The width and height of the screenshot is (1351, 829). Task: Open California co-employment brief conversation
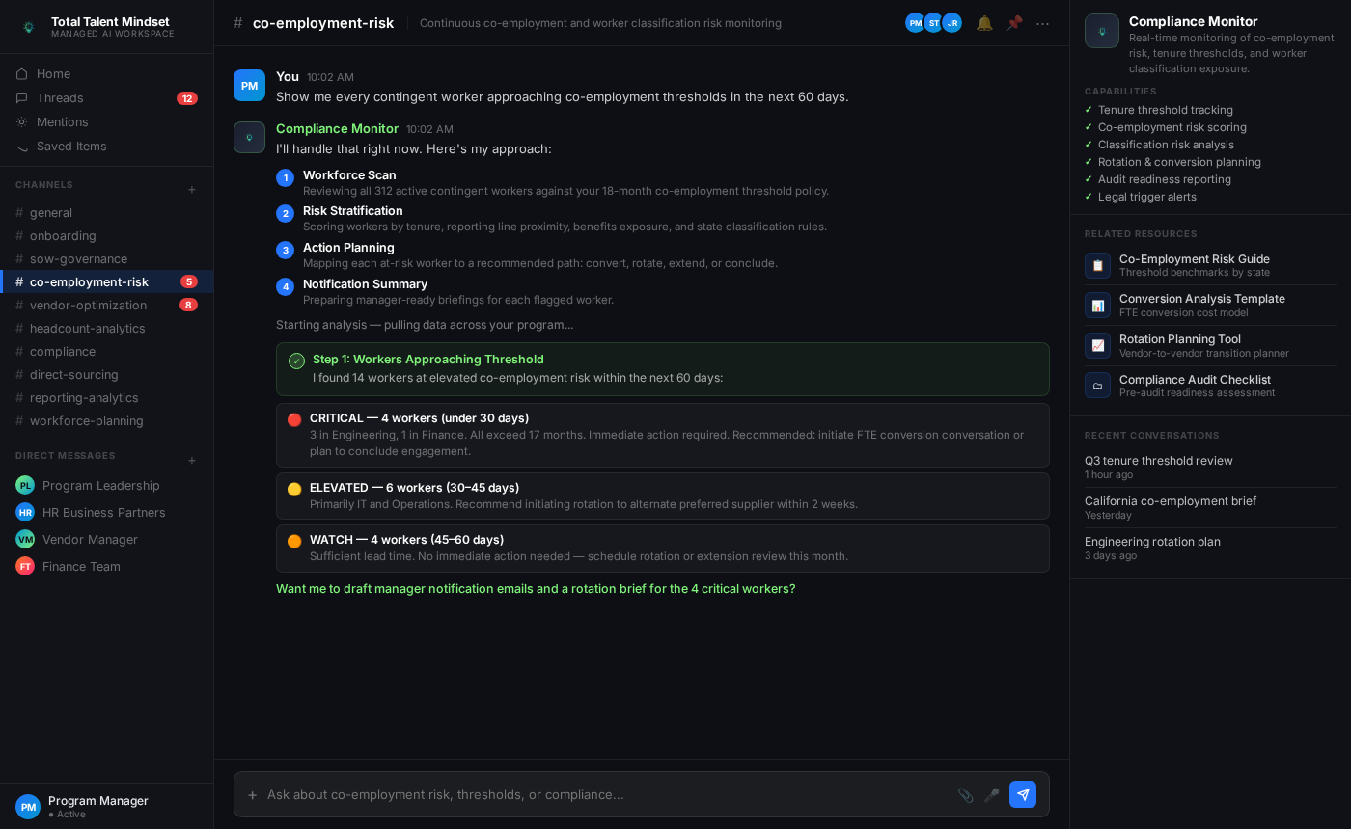click(1210, 507)
